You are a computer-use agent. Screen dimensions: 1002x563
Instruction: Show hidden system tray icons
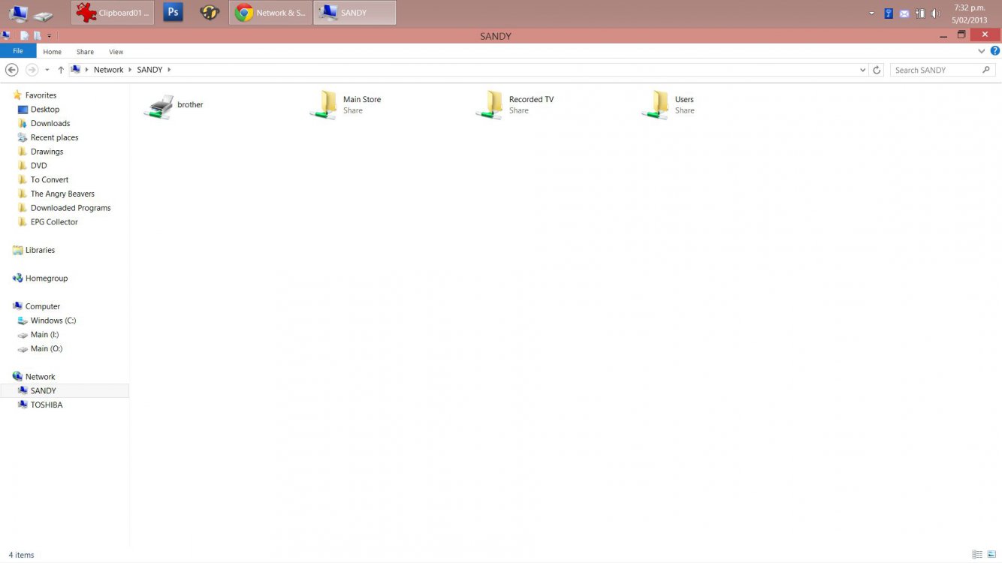click(871, 14)
